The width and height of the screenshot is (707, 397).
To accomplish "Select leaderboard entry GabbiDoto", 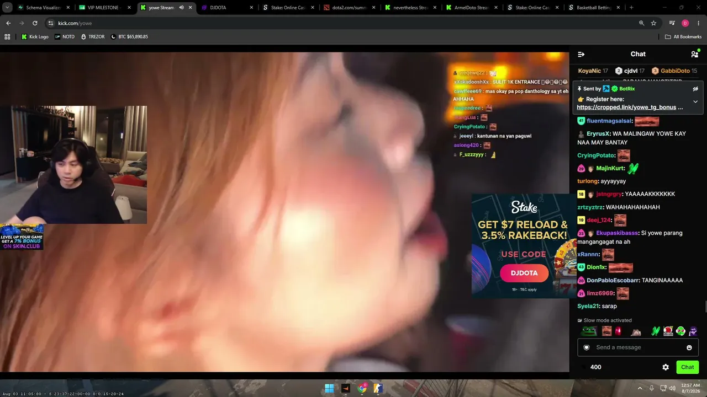I will tap(675, 71).
